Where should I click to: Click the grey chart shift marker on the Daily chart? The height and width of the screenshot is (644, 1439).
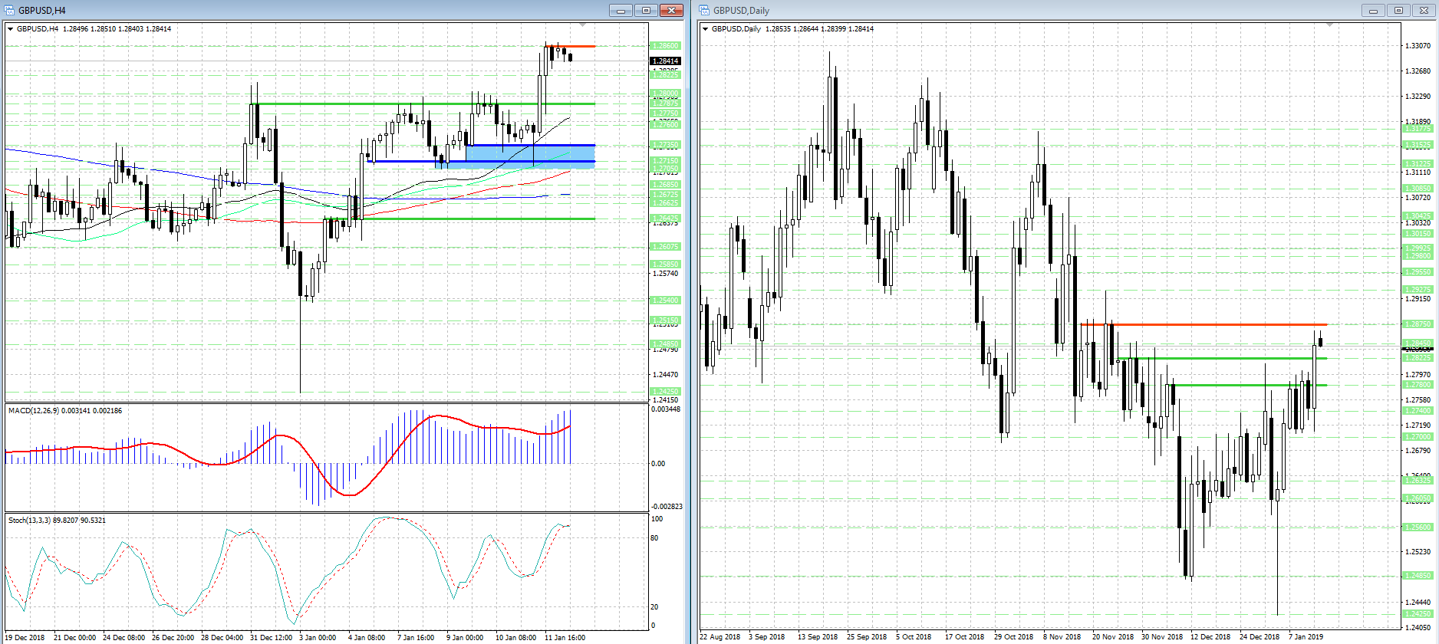click(1329, 25)
